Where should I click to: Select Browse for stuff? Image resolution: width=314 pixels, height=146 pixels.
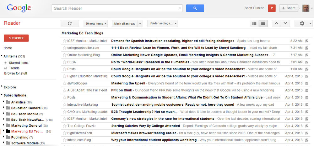click(16, 73)
